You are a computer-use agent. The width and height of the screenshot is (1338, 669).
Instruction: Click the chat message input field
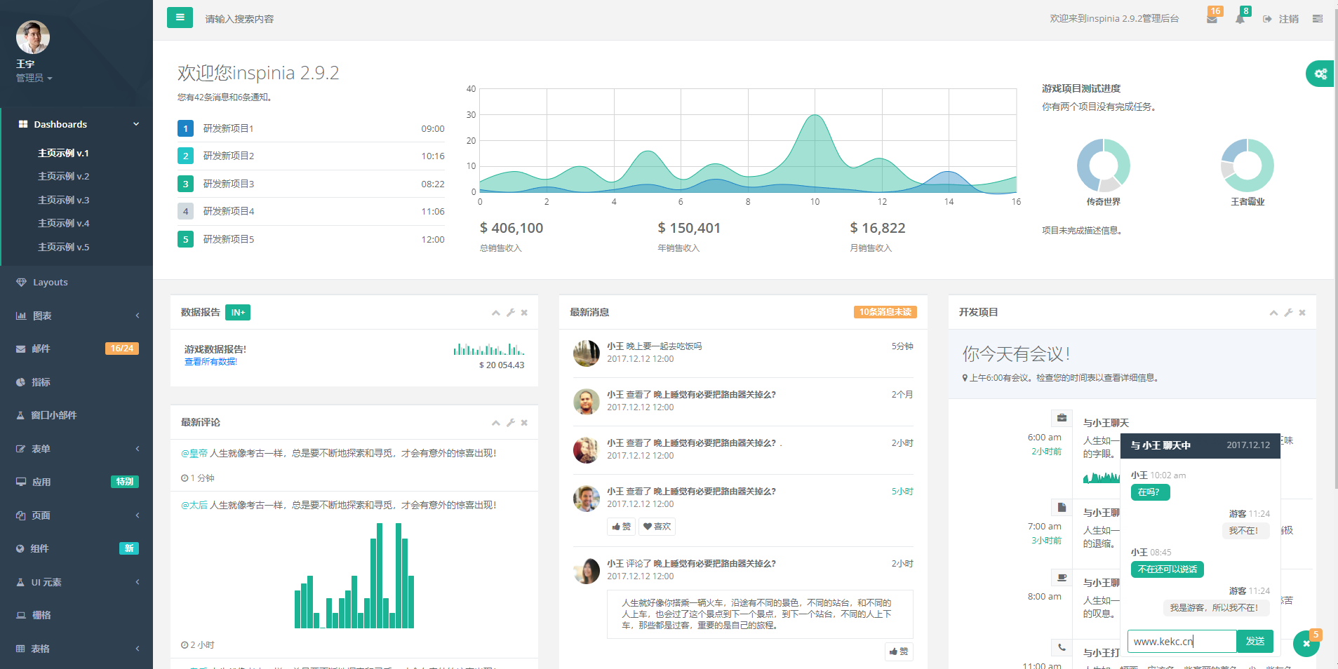pos(1182,641)
